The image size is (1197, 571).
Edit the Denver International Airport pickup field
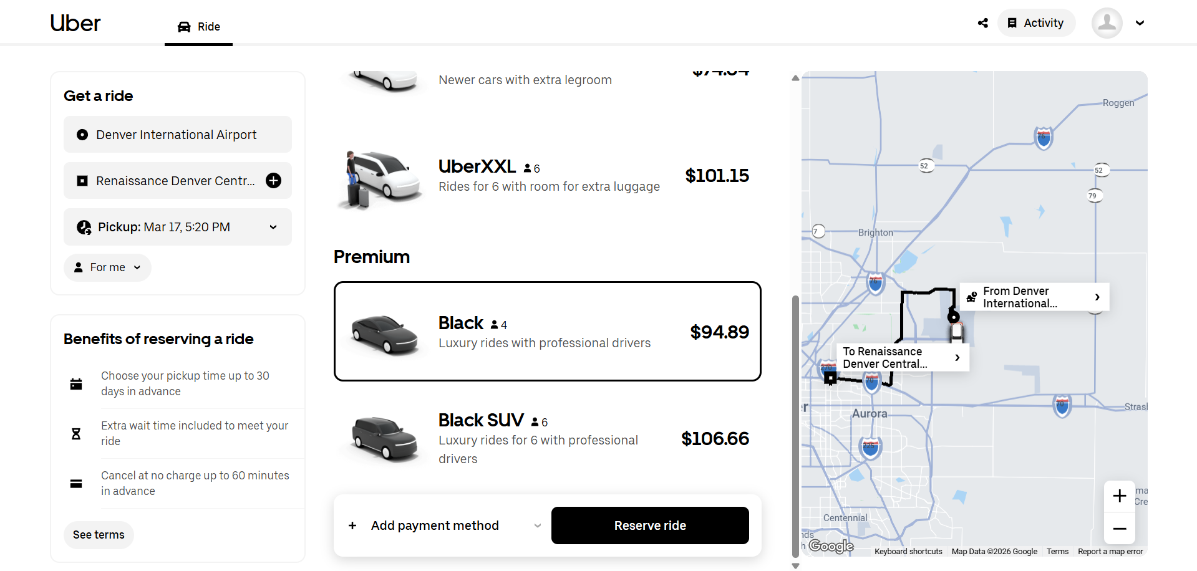click(178, 135)
